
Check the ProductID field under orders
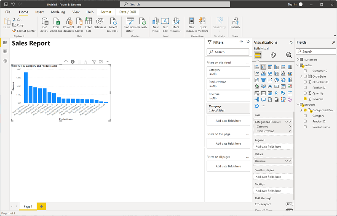[305, 87]
